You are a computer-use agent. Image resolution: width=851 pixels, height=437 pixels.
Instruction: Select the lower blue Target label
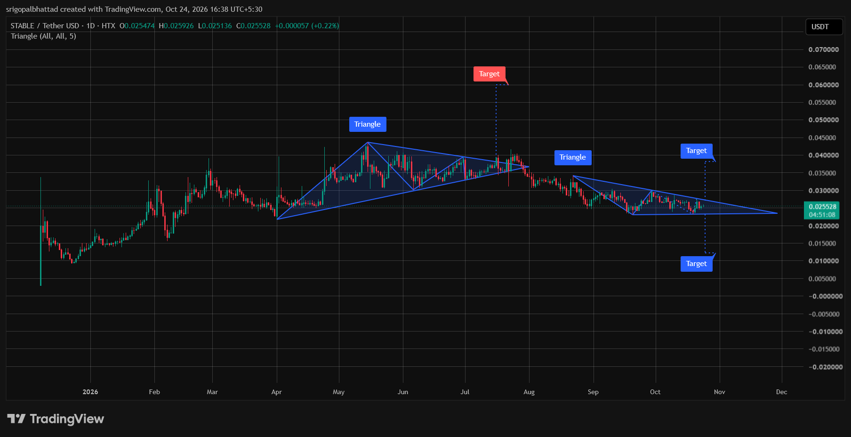(x=696, y=264)
